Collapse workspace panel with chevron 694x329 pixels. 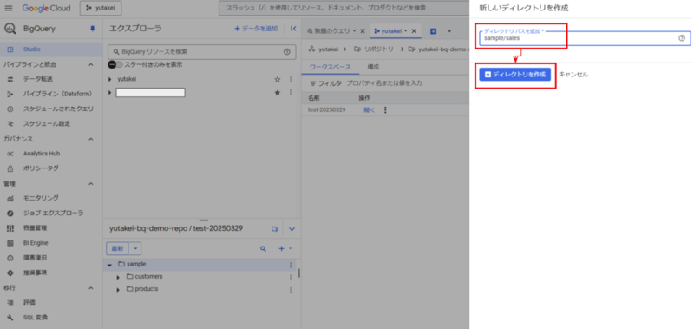pyautogui.click(x=291, y=229)
